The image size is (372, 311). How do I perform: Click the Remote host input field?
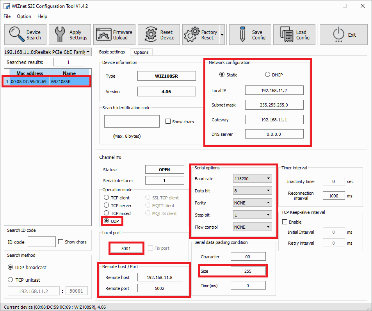click(x=160, y=277)
